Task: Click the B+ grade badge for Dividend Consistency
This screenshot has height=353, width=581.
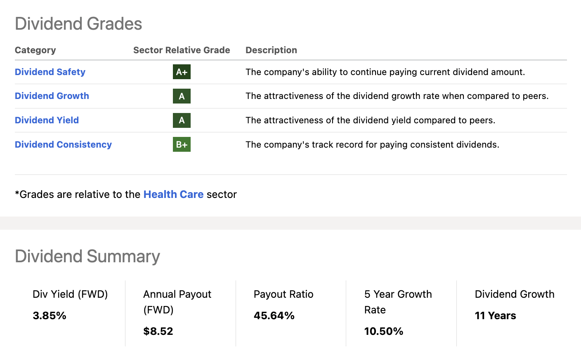Action: (x=182, y=145)
